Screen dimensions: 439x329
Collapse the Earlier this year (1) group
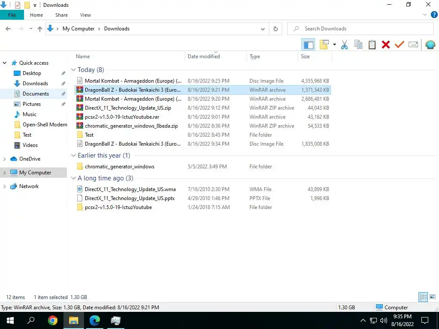point(73,155)
